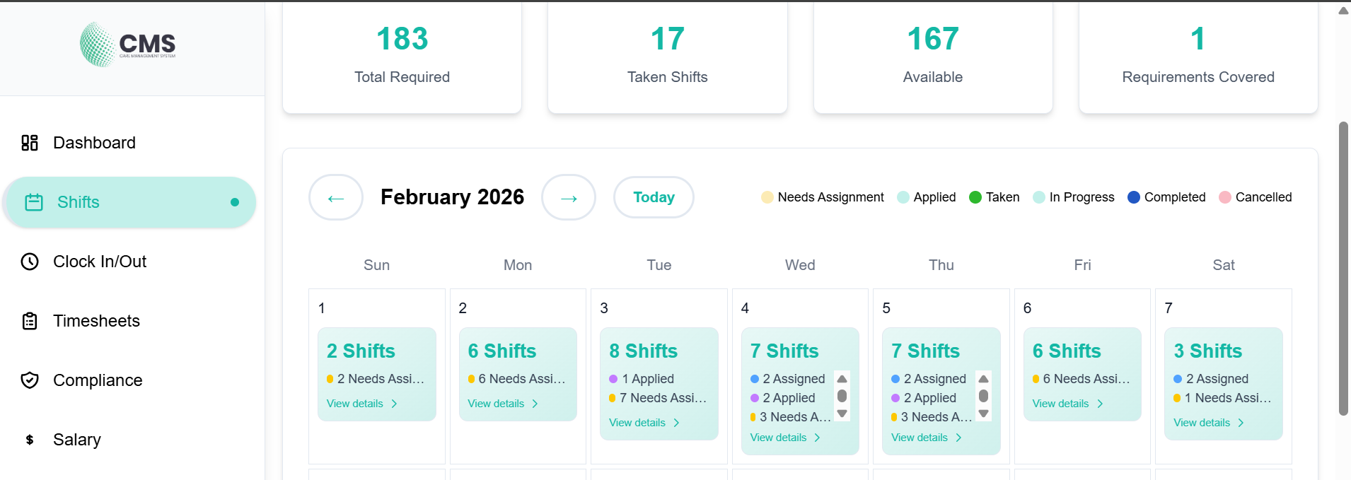Click the Clock In/Out clock icon

[30, 262]
